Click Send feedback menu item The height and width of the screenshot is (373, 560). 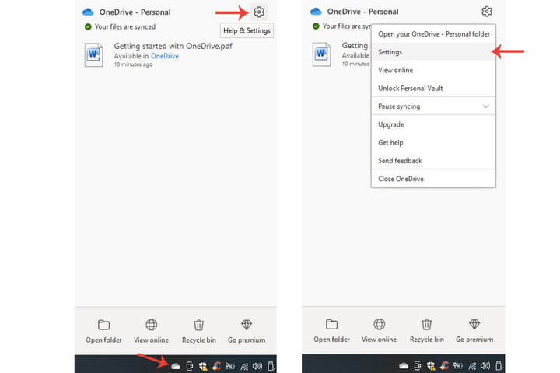click(x=400, y=161)
